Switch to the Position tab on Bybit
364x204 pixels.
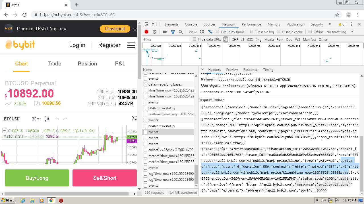pyautogui.click(x=87, y=64)
